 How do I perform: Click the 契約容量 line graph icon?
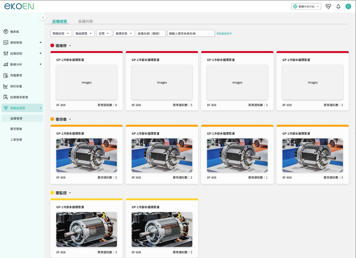[6, 86]
